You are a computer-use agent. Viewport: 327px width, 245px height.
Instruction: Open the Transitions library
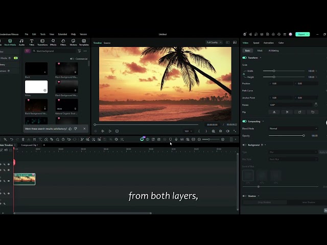[42, 42]
